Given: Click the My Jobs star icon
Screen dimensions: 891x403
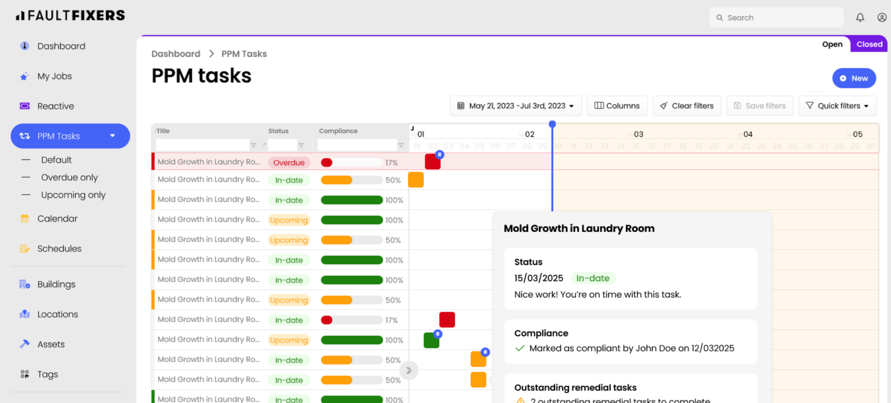Looking at the screenshot, I should point(24,76).
